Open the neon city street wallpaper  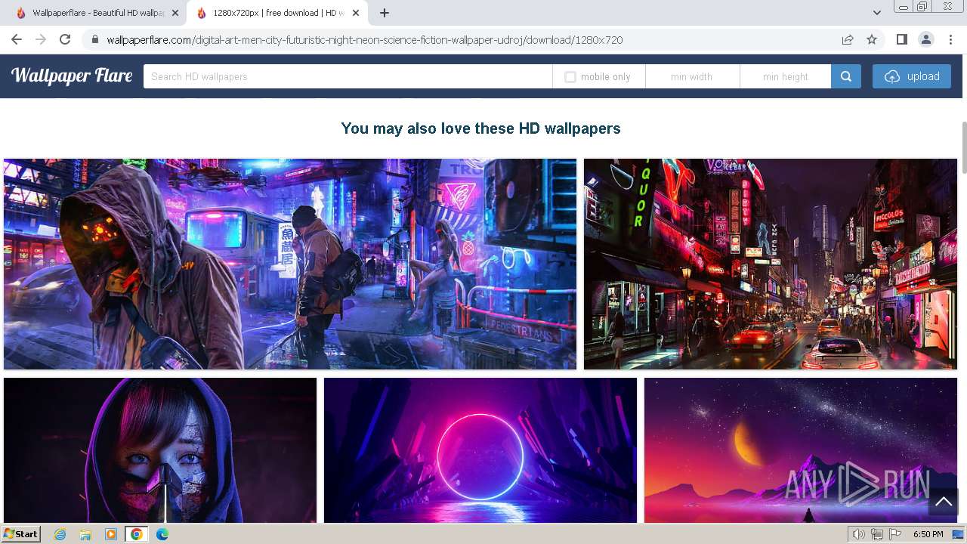(771, 264)
